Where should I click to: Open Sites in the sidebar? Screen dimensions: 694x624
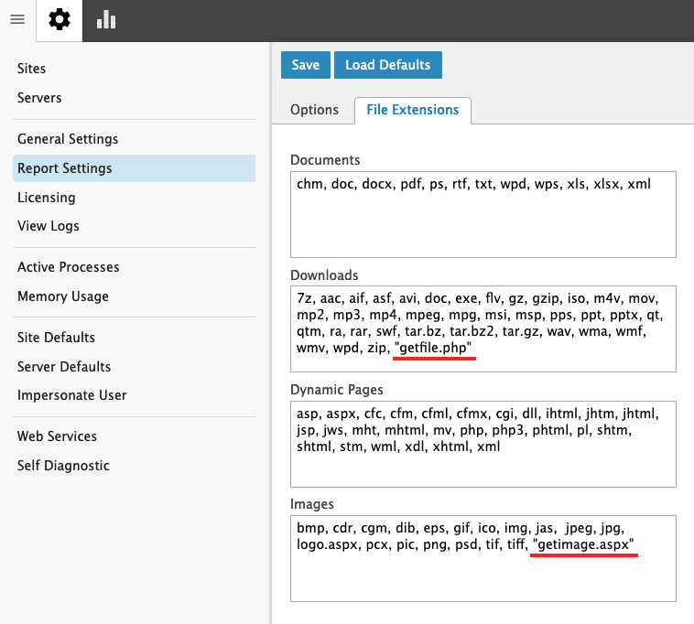pyautogui.click(x=32, y=69)
